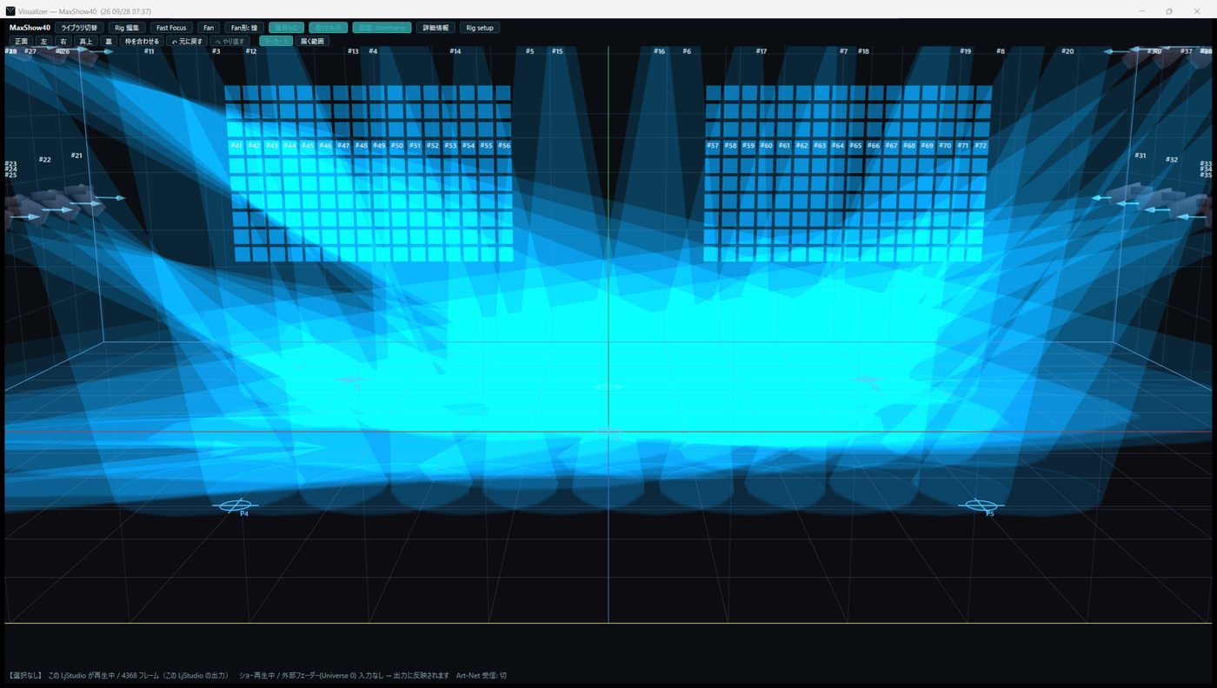Screen dimensions: 1217x688
Task: Click the Fan button
Action: coord(209,28)
